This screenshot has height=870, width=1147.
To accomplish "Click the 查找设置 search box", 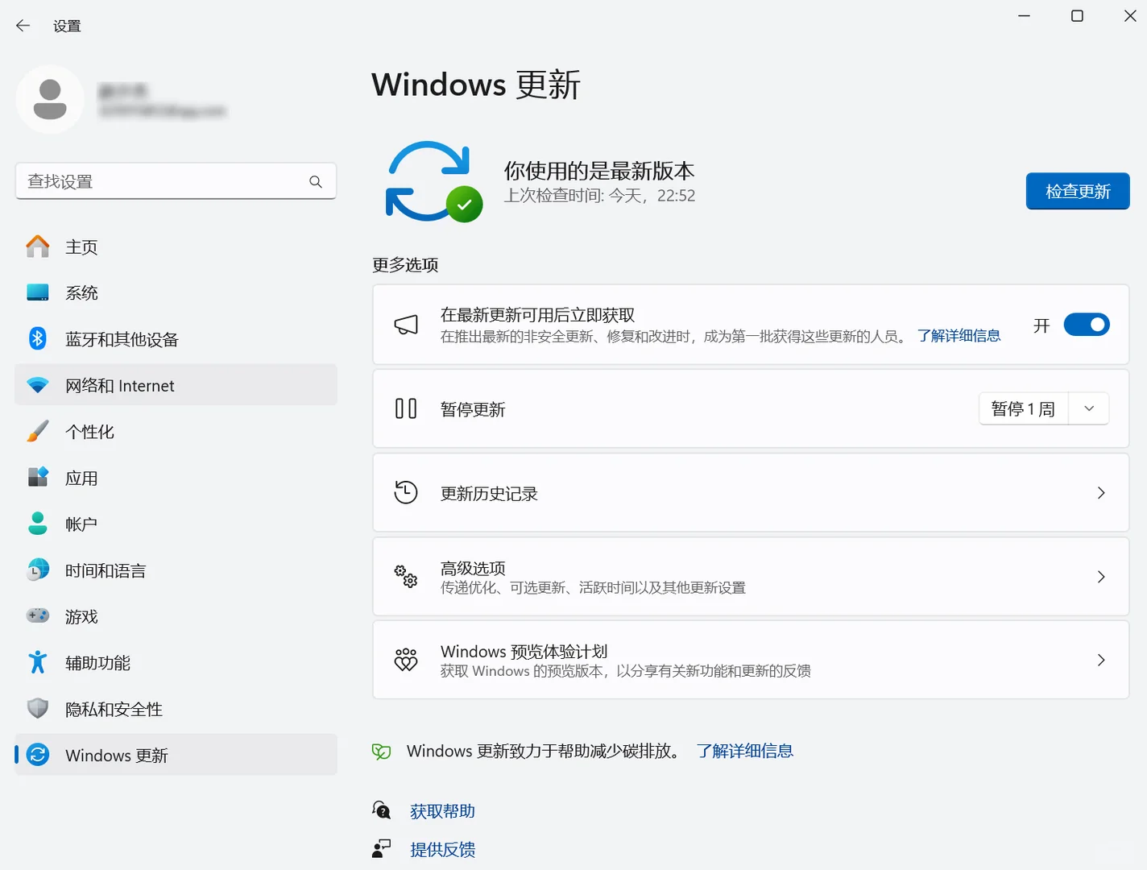I will pos(176,181).
